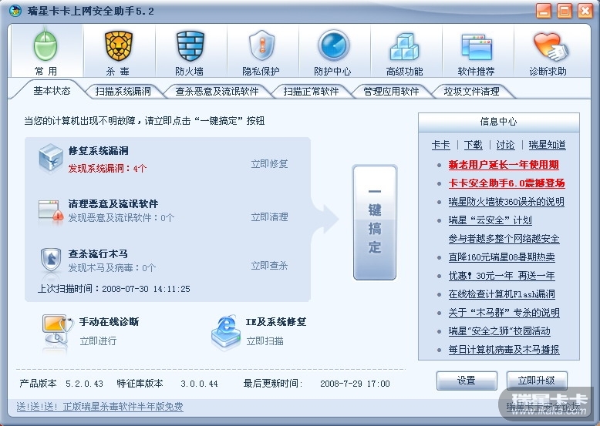Image resolution: width=600 pixels, height=426 pixels.
Task: Switch to the 扫描系统漏洞 tab
Action: click(x=123, y=92)
